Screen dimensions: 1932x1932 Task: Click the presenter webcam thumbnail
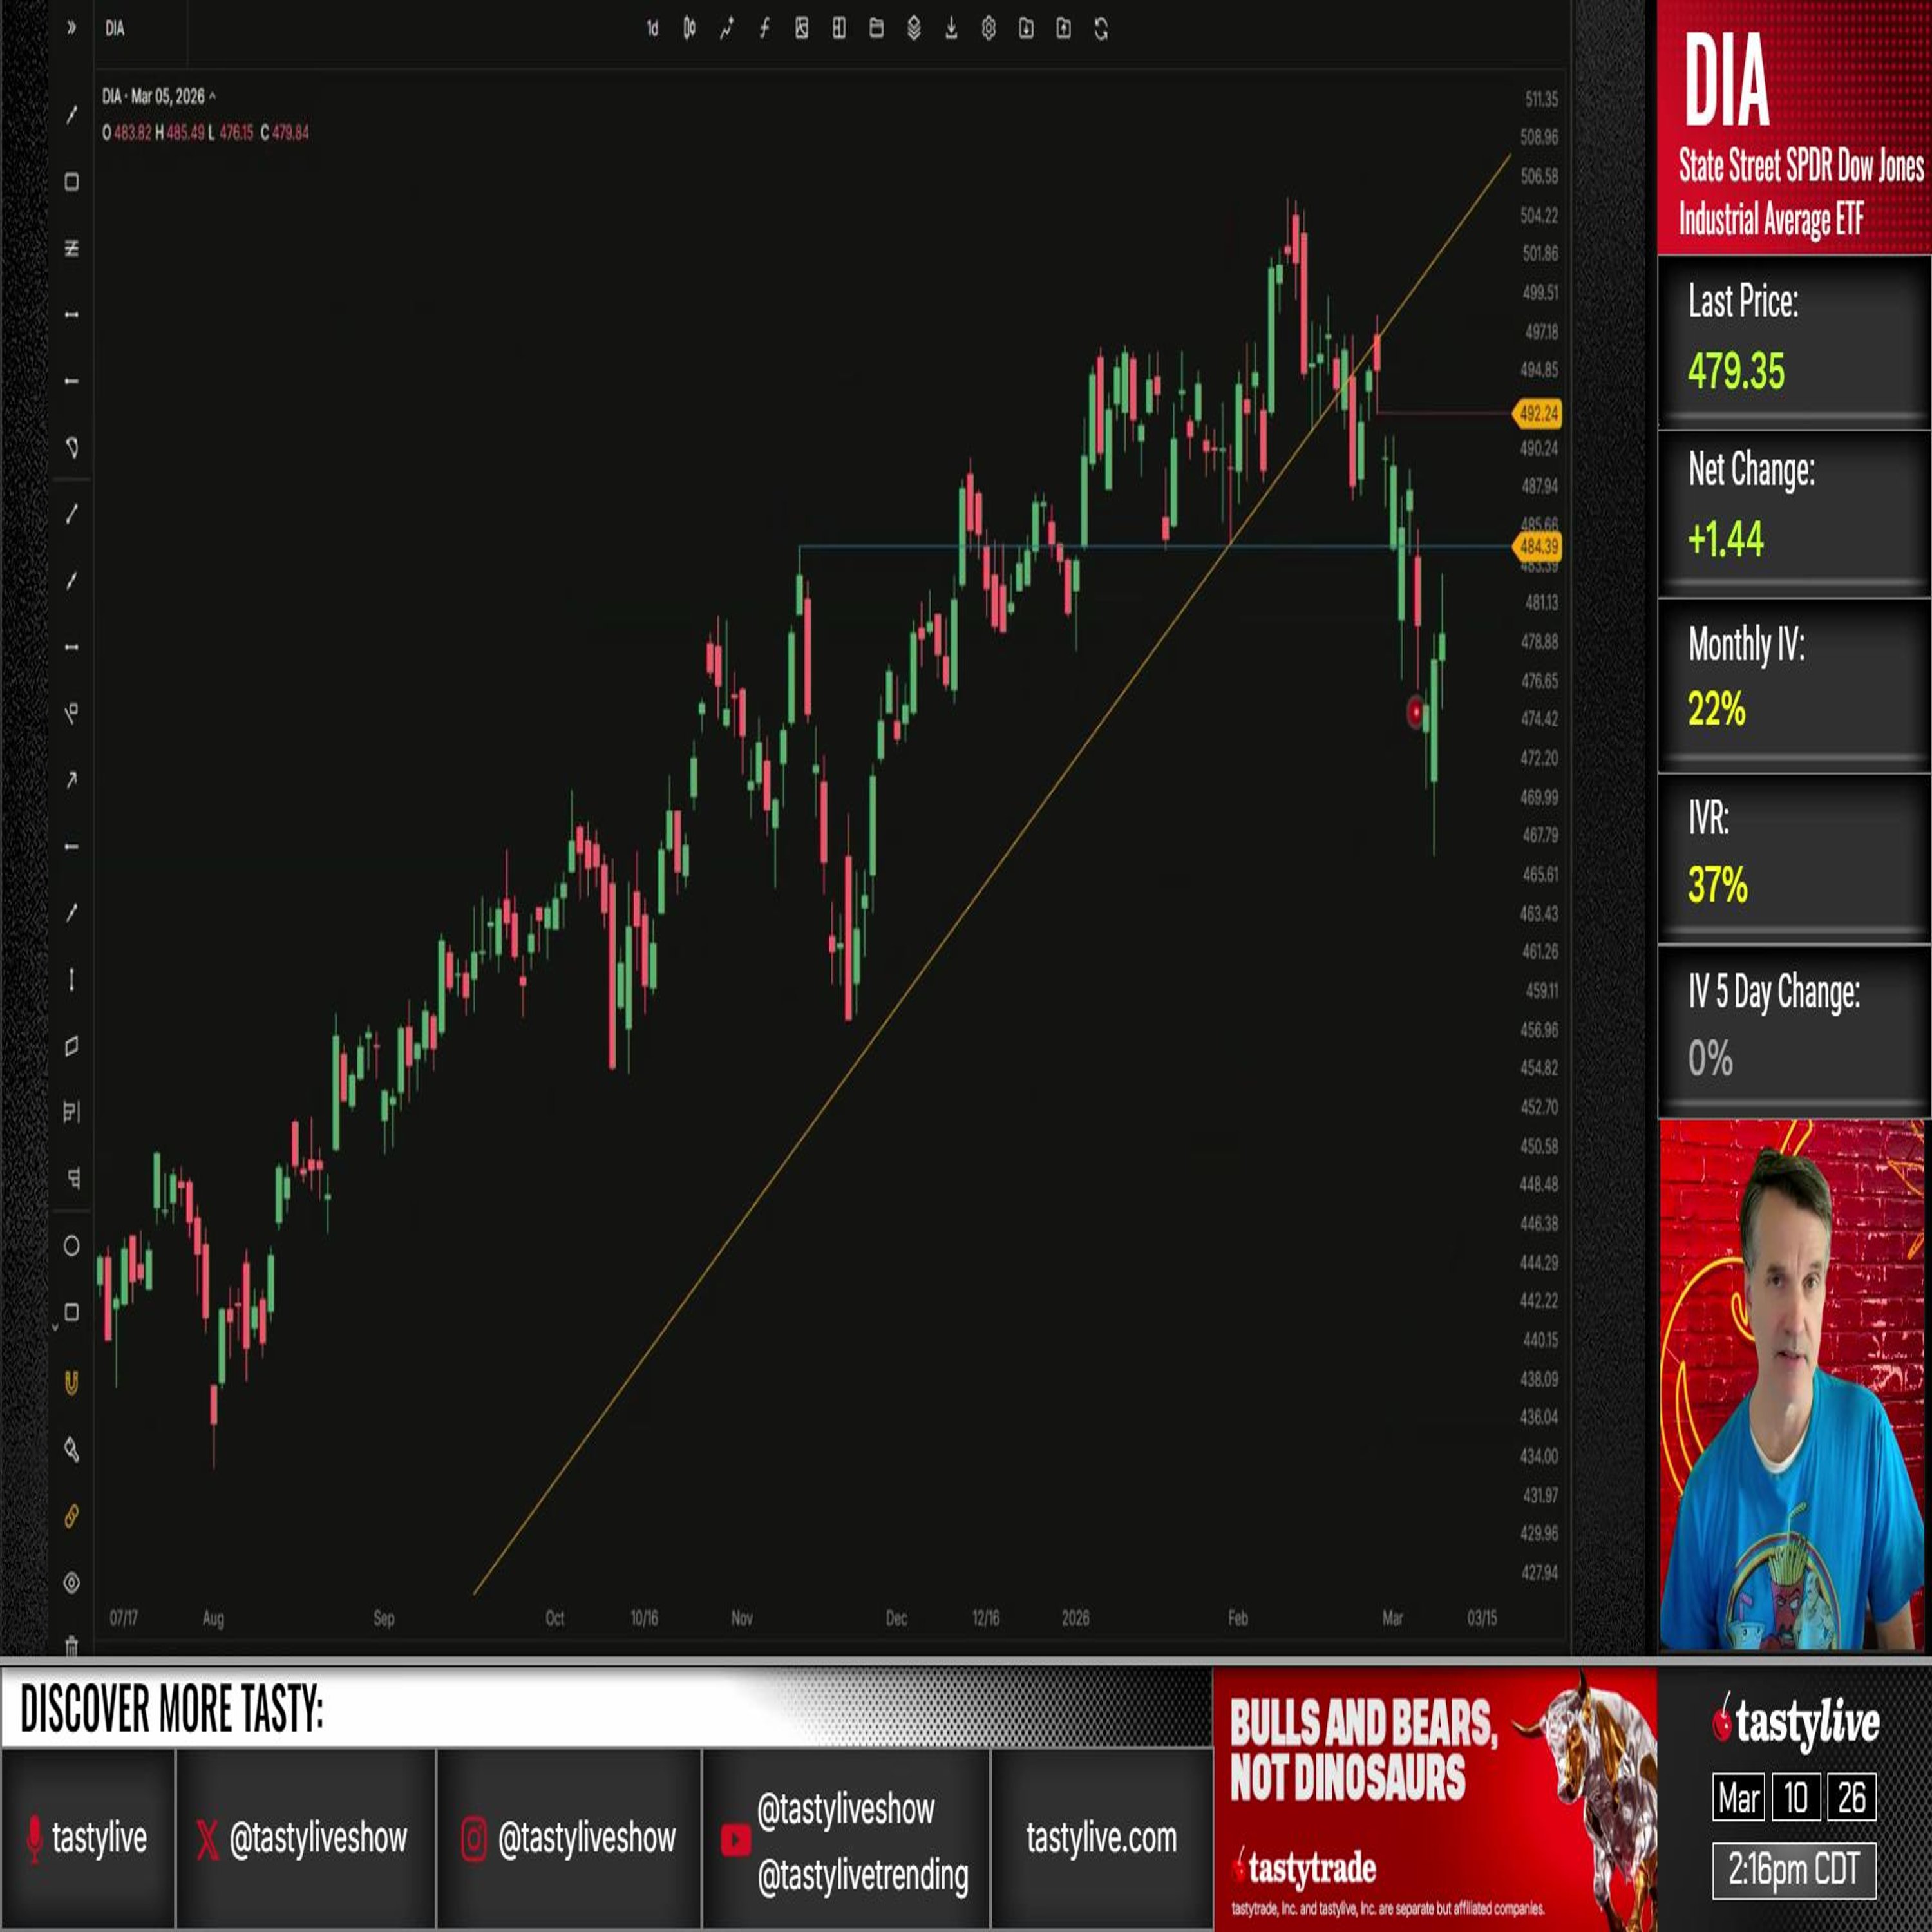pyautogui.click(x=1791, y=1386)
